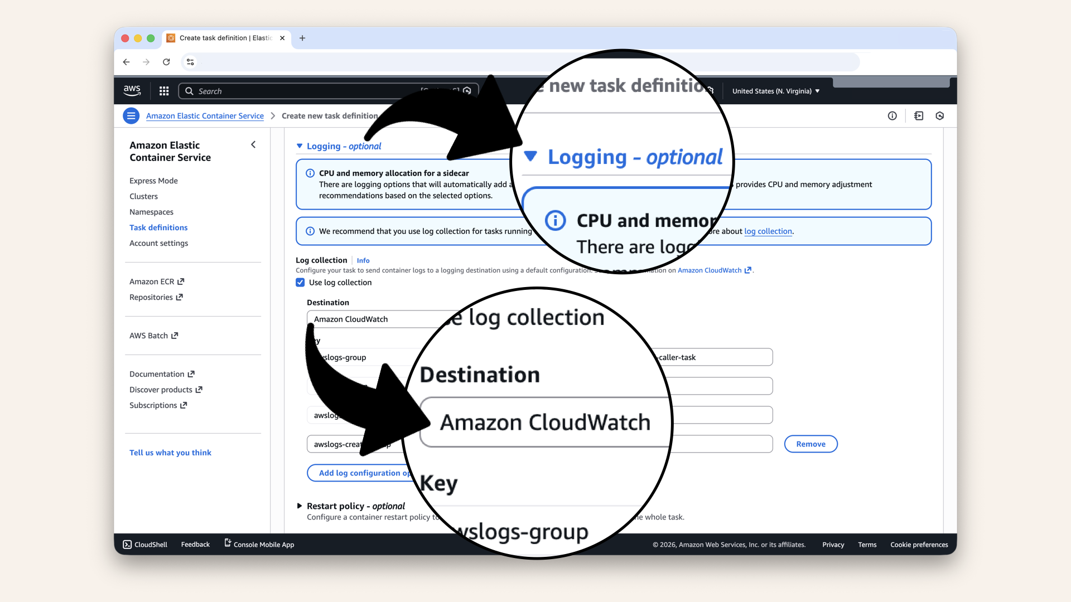The height and width of the screenshot is (602, 1071).
Task: Click the search magnifier in the AWS search bar
Action: 189,91
